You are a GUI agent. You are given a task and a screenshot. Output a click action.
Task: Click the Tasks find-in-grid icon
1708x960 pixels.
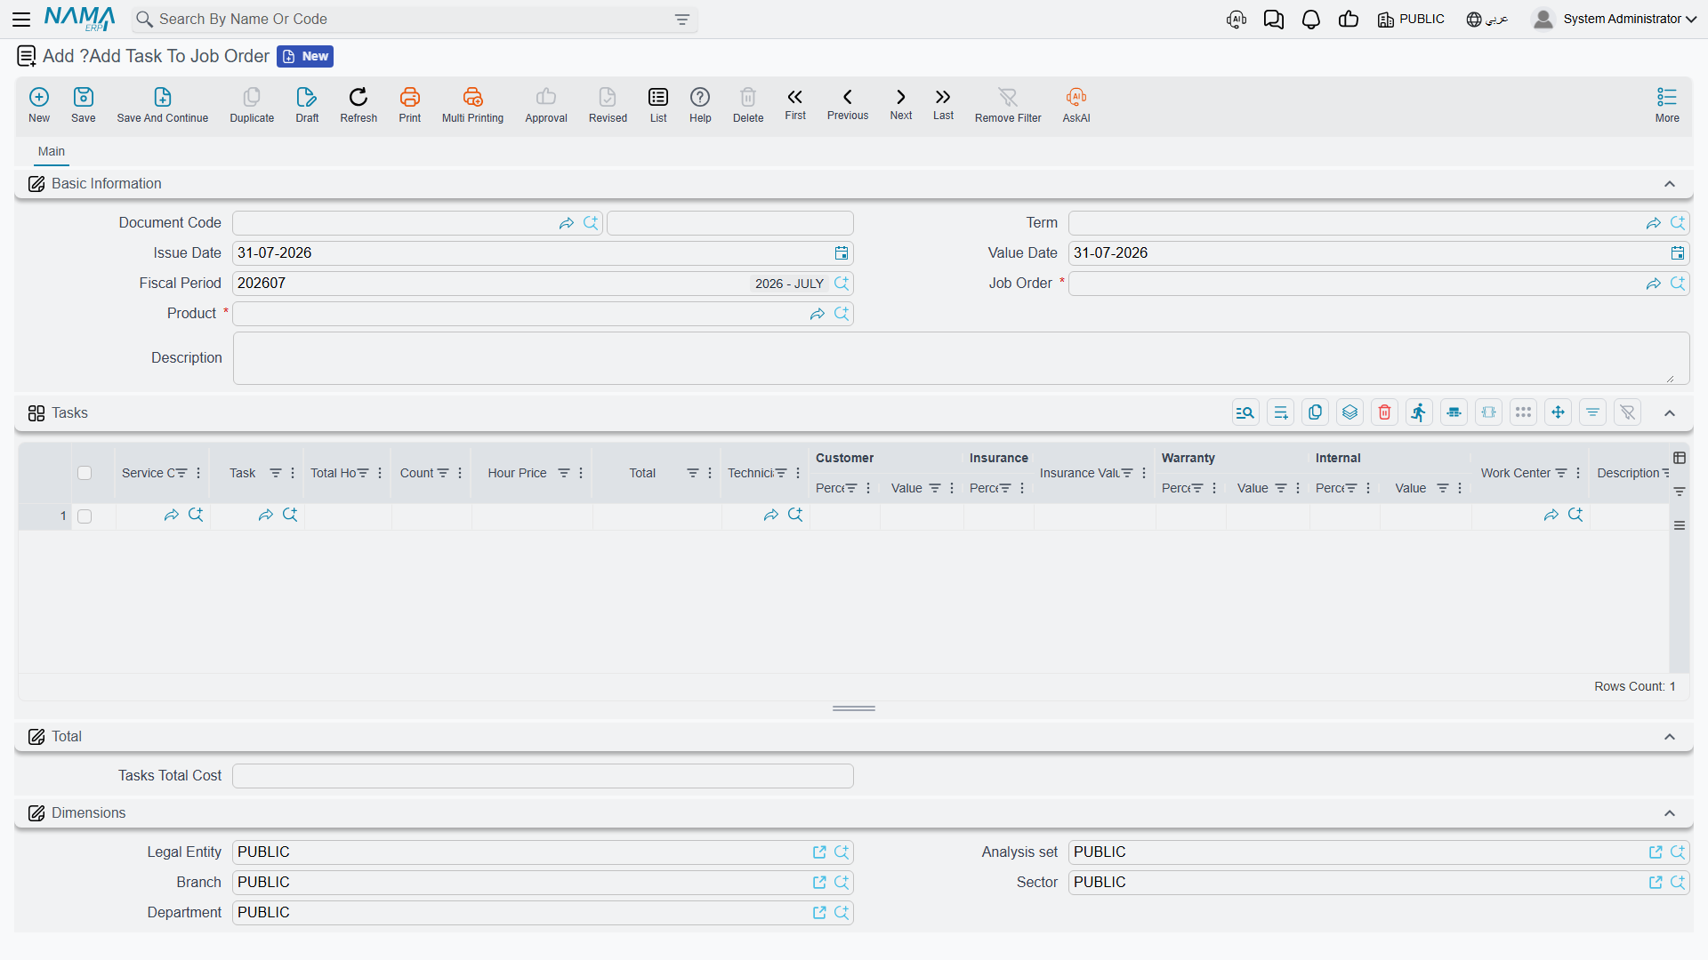1245,412
